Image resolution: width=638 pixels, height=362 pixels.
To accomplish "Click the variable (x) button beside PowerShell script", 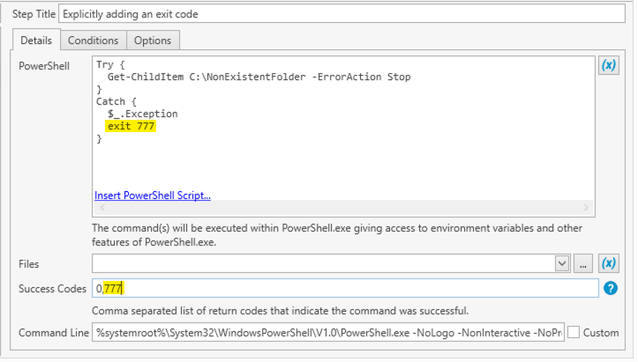I will click(x=609, y=65).
